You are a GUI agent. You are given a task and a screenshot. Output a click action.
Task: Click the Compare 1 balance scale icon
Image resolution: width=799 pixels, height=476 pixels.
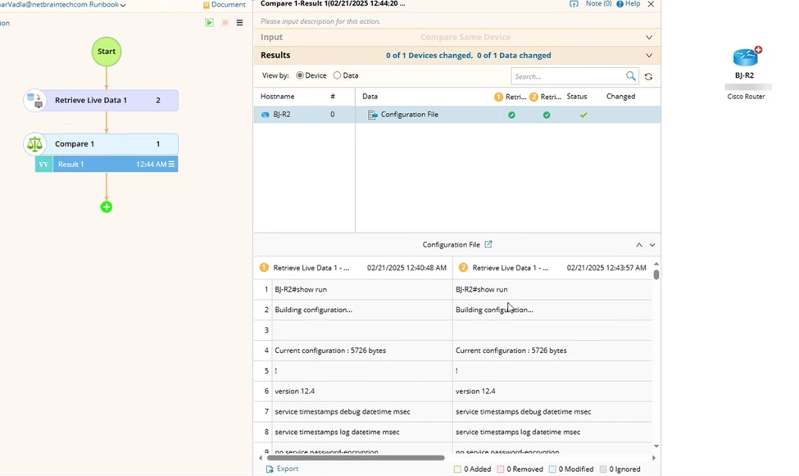click(x=34, y=143)
